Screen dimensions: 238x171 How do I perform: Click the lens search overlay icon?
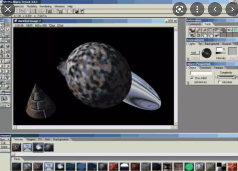(x=180, y=9)
